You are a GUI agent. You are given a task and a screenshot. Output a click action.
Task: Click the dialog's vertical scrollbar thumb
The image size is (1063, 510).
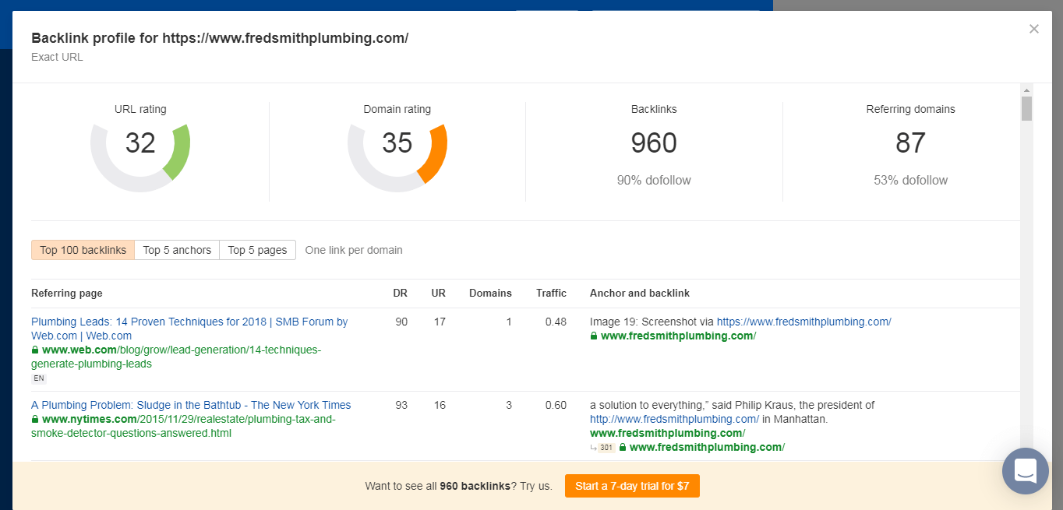click(x=1026, y=108)
